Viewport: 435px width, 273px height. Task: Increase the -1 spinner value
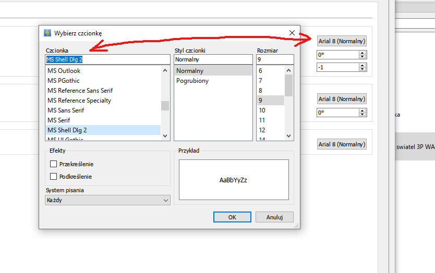click(x=362, y=65)
